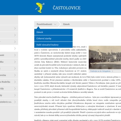Click chevron of sidebar item ending 'dka'
Screen dimensions: 121x121
coord(15,62)
